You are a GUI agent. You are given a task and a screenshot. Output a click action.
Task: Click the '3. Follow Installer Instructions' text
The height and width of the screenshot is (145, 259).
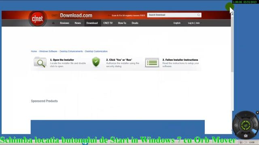[x=180, y=60]
